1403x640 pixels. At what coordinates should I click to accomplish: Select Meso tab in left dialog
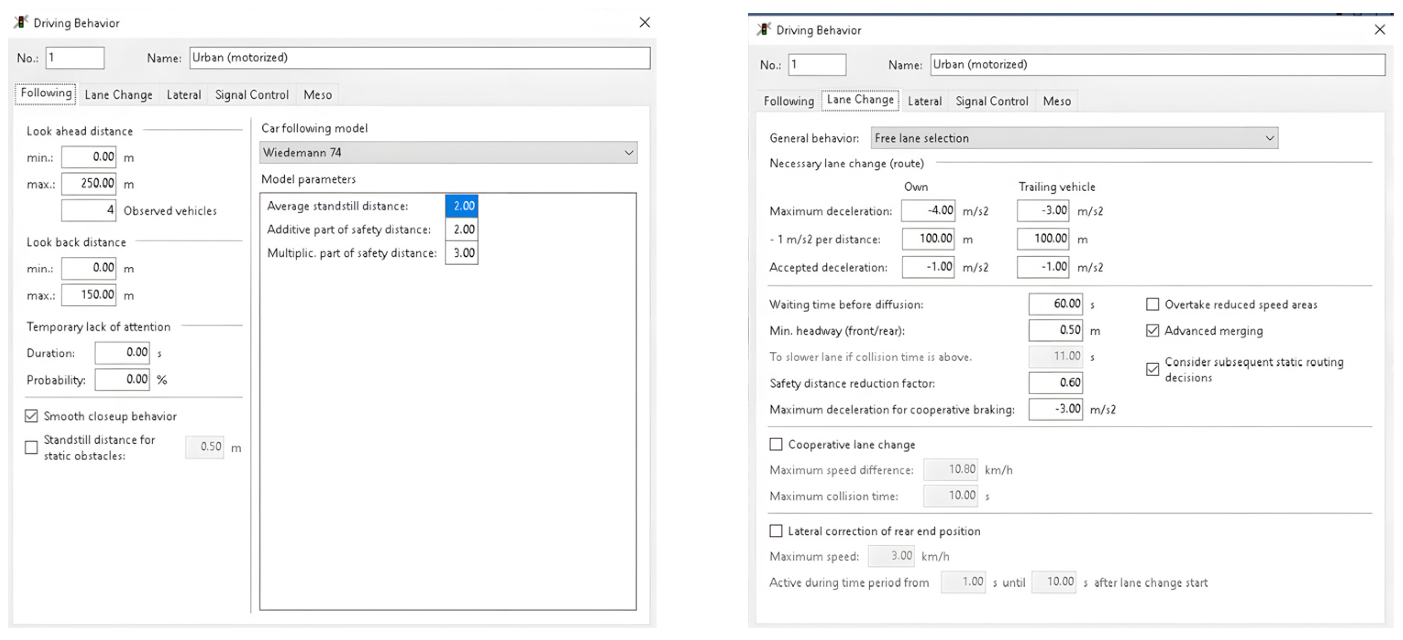tap(318, 95)
